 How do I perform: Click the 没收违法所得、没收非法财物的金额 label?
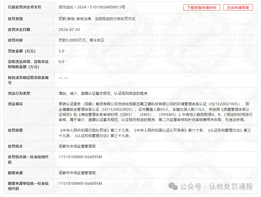[x=28, y=64]
